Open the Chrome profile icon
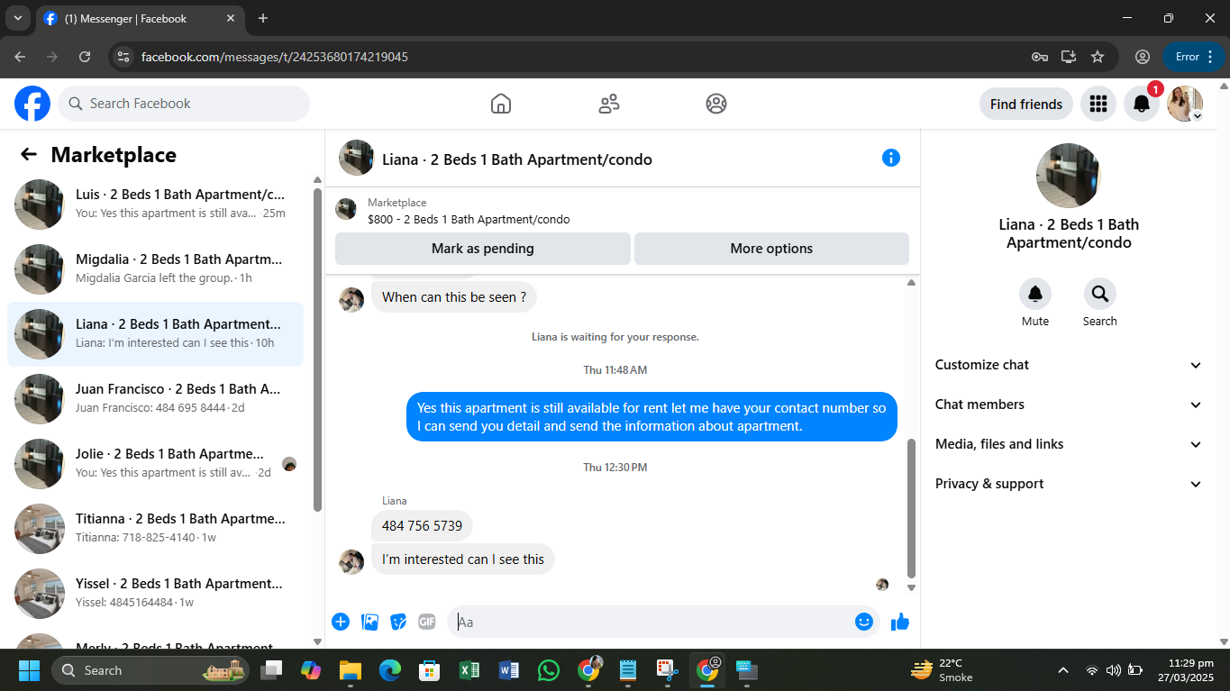Viewport: 1230px width, 691px height. click(x=1143, y=57)
